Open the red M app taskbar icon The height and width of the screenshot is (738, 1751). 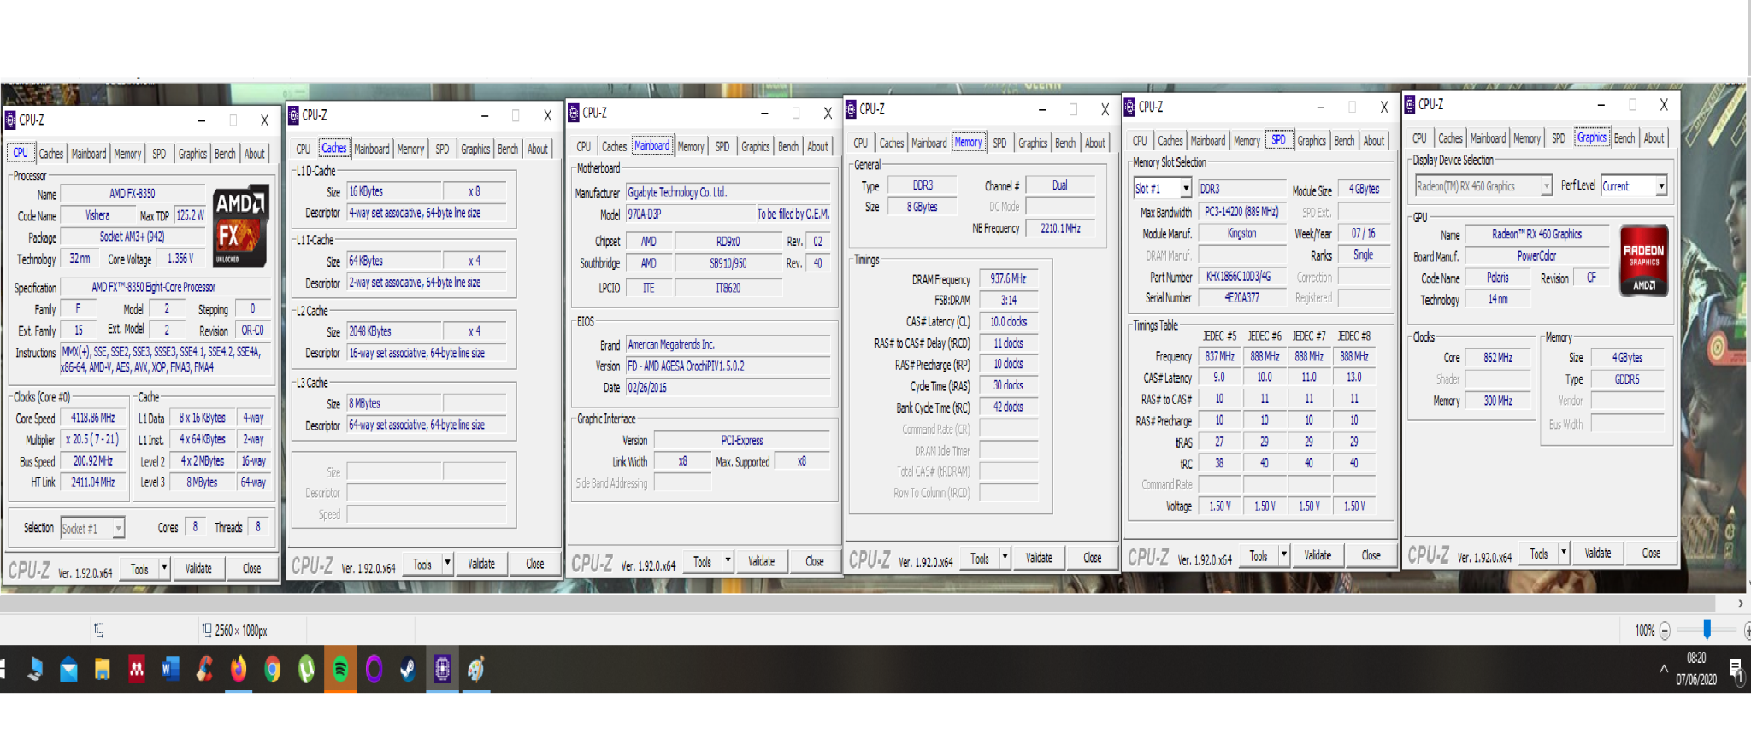pos(136,670)
